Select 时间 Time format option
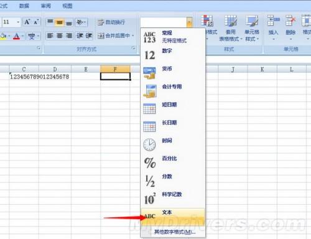311x239 pixels. point(173,144)
